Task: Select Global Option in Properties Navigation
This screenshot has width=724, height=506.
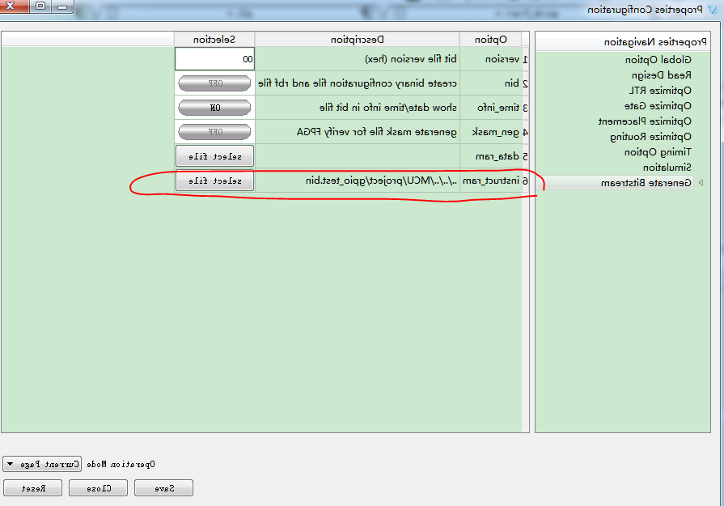Action: [x=658, y=60]
